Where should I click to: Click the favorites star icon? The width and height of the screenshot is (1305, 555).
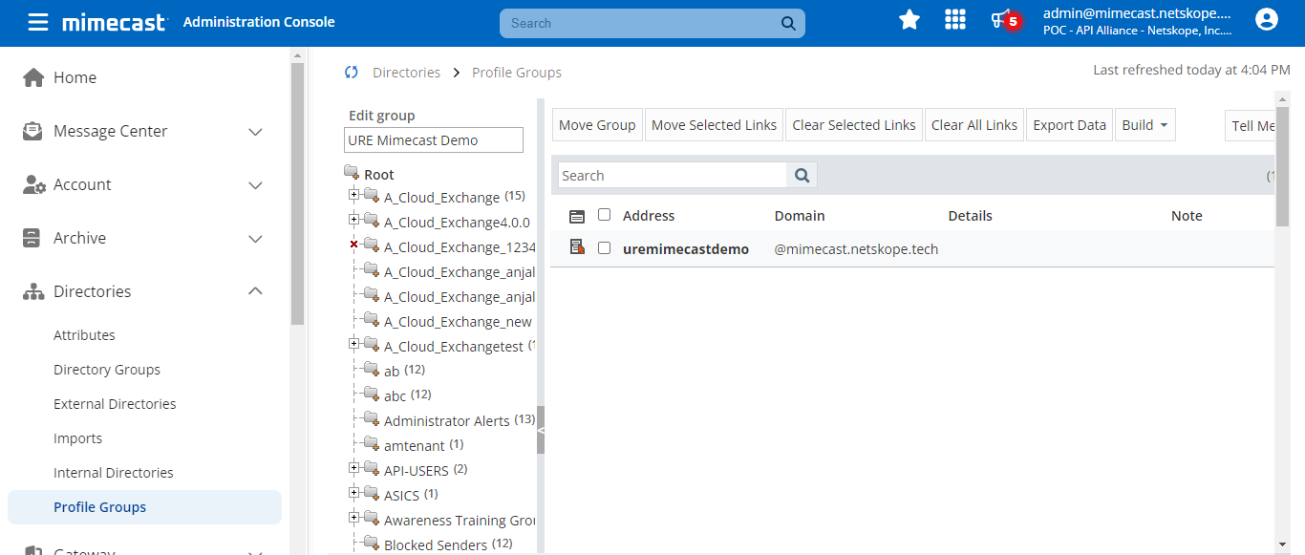click(x=909, y=20)
